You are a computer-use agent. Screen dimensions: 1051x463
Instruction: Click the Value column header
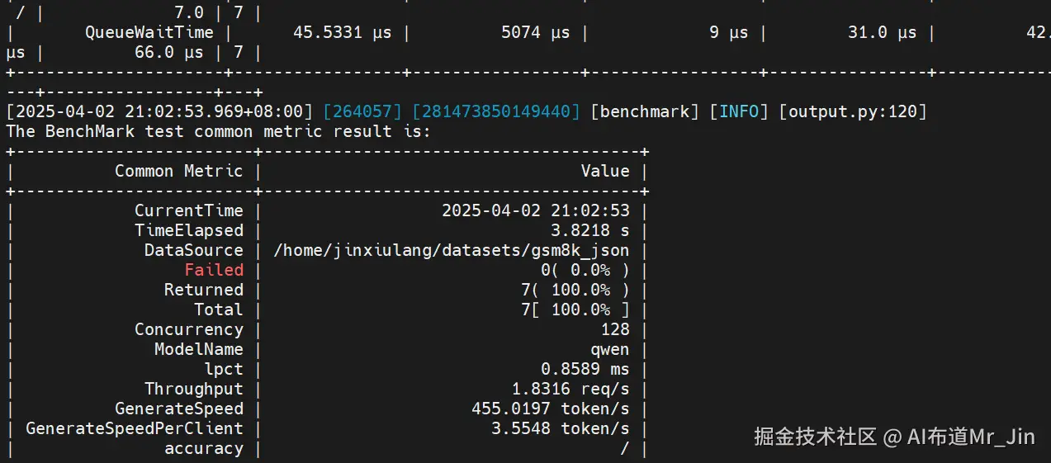pos(605,171)
